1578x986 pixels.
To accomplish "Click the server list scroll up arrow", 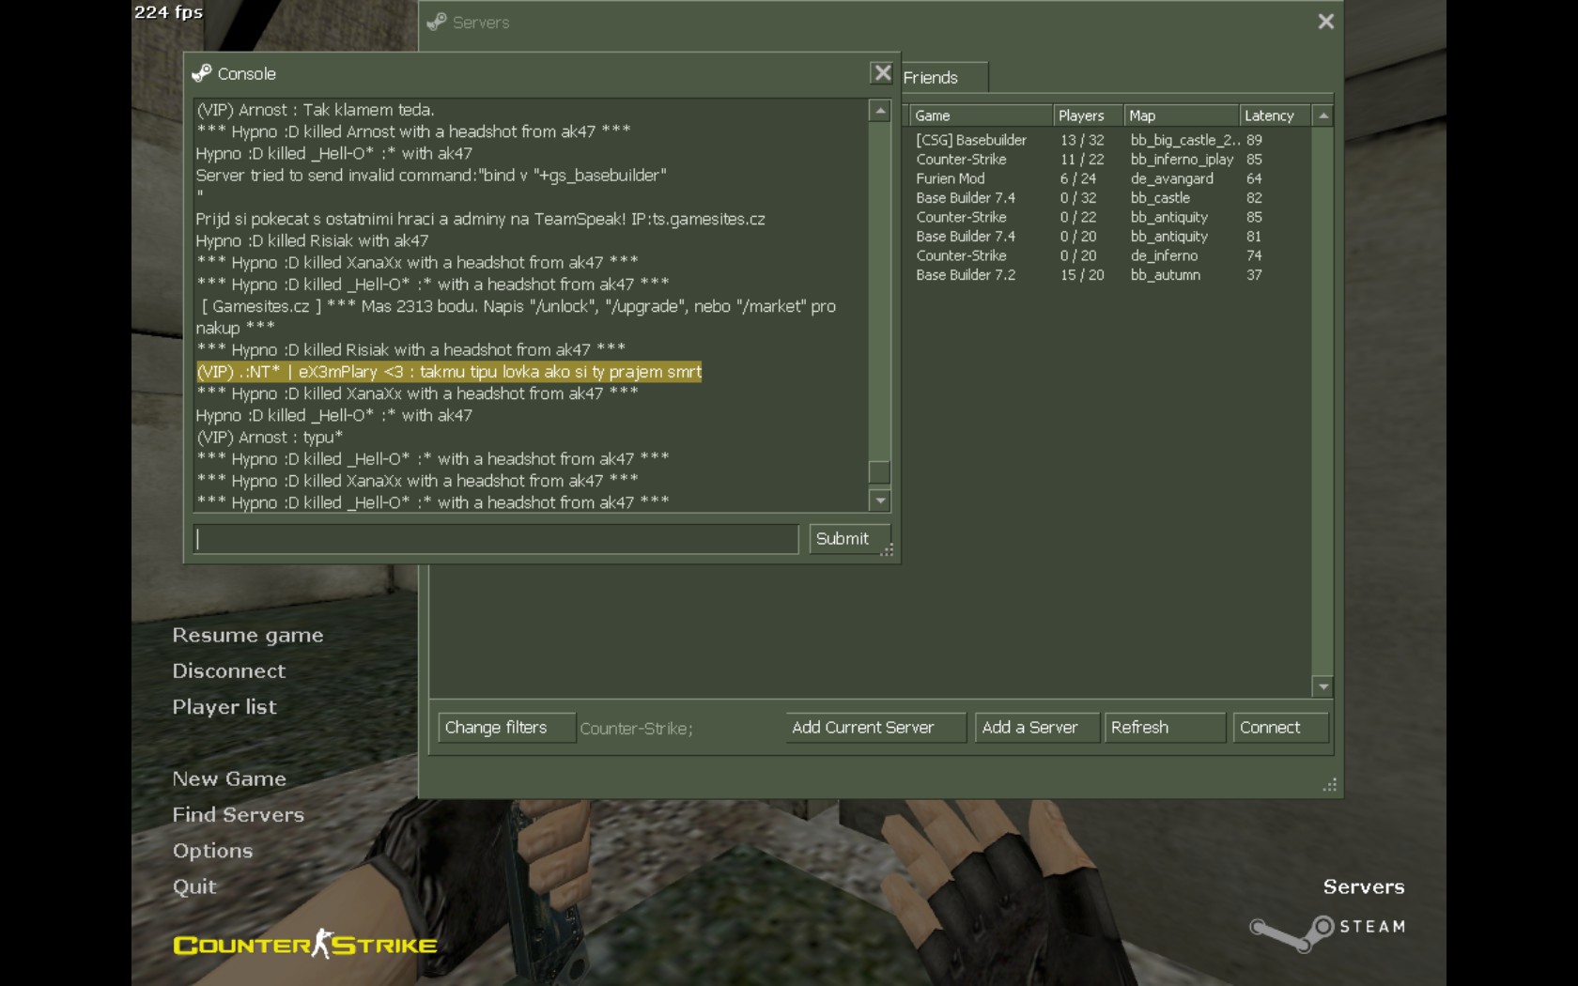I will [1323, 116].
